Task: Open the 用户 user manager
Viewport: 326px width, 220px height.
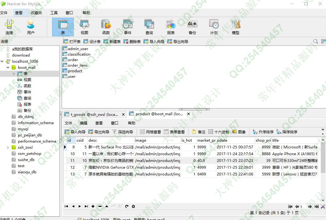Action: click(x=31, y=27)
